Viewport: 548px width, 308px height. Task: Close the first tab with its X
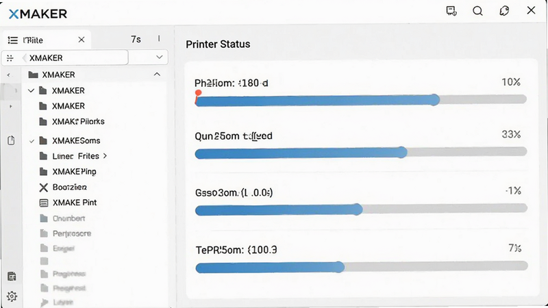(x=82, y=40)
